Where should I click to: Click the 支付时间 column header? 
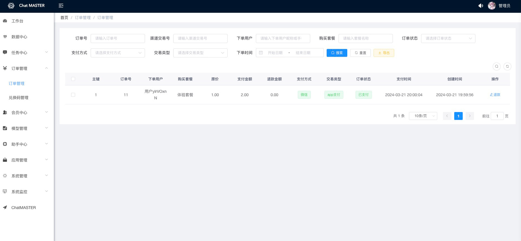pyautogui.click(x=404, y=79)
